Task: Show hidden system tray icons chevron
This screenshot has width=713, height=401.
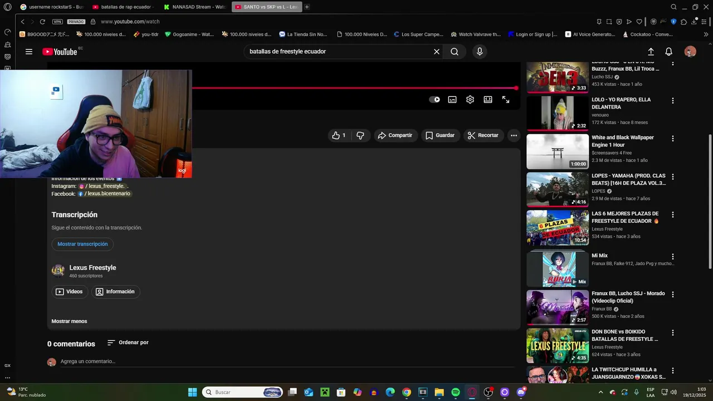Action: 600,392
